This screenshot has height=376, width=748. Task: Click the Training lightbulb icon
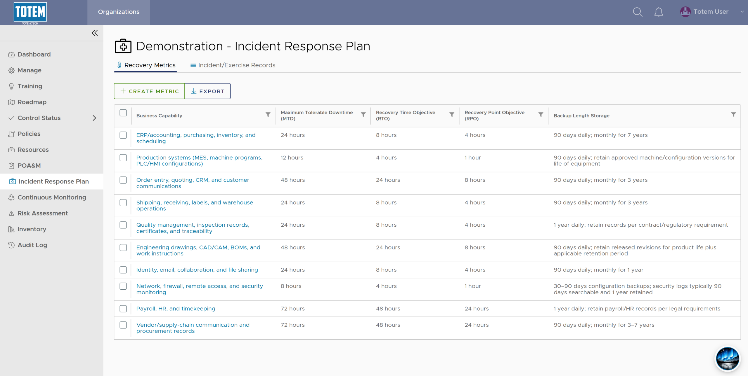point(11,86)
